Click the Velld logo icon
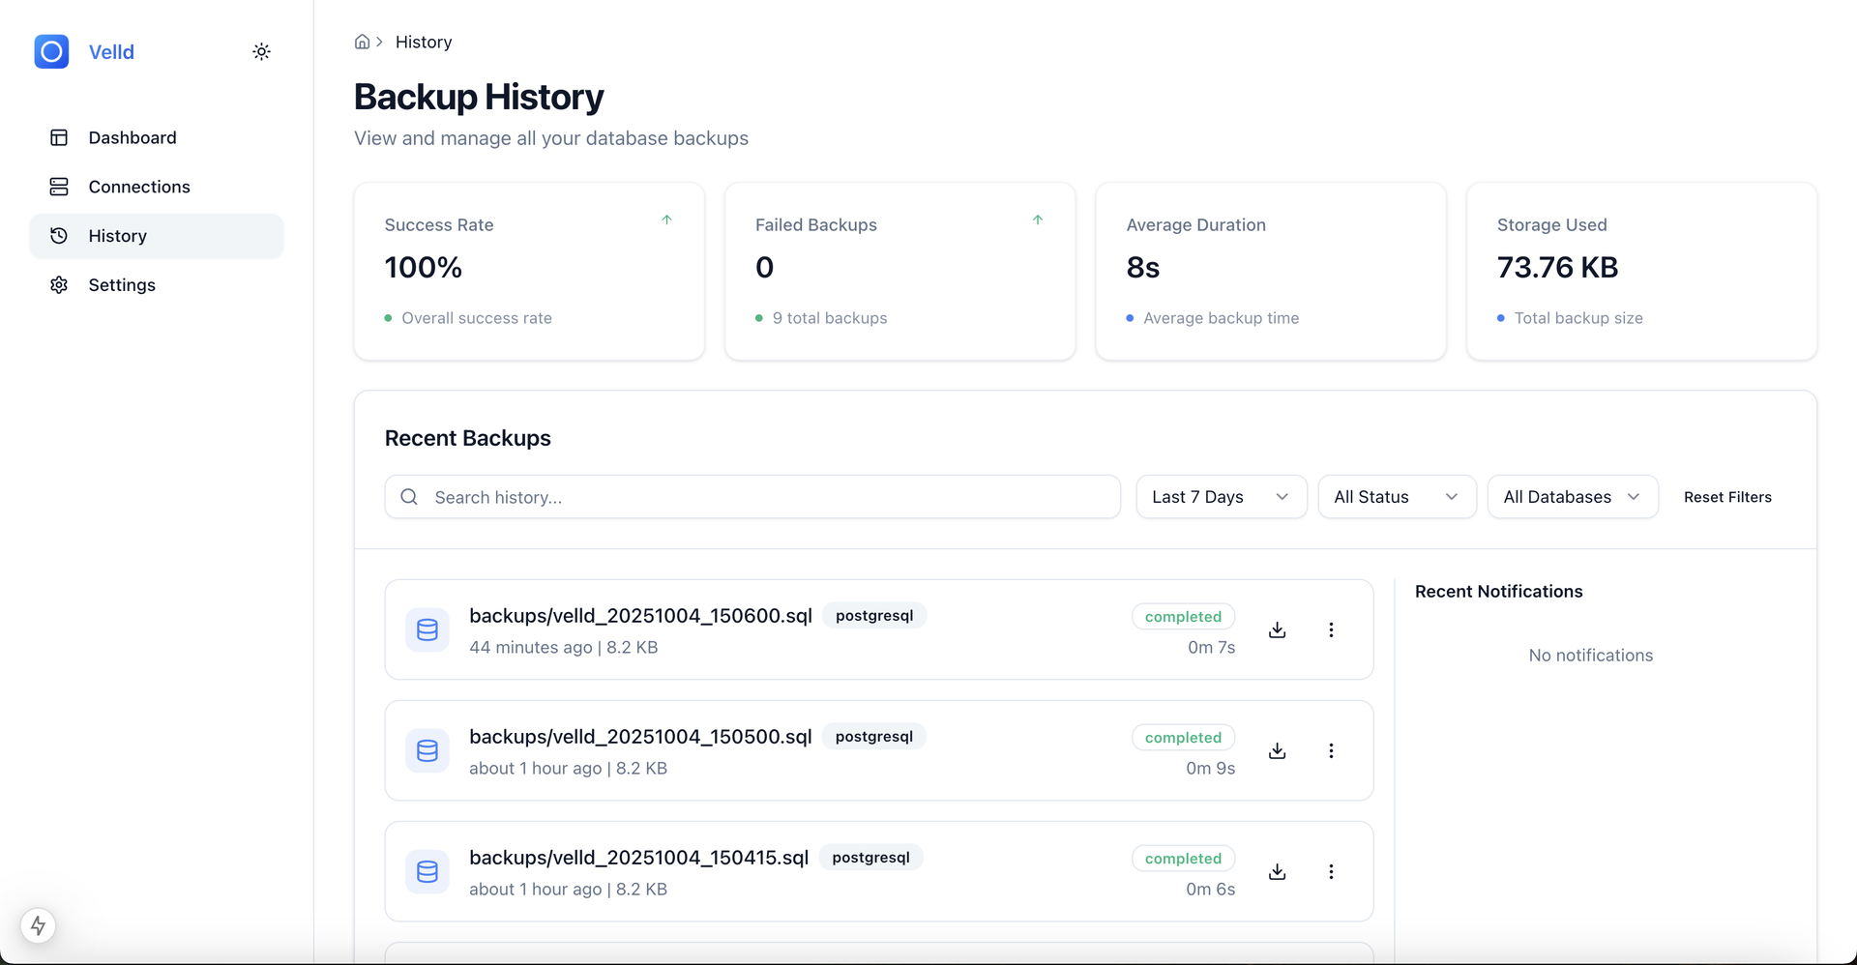Viewport: 1857px width, 965px height. coord(51,52)
